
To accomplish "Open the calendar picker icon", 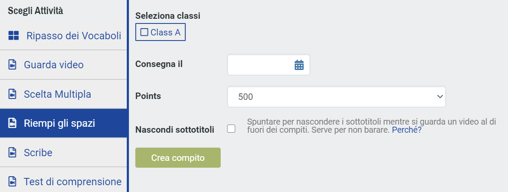I will click(x=299, y=65).
